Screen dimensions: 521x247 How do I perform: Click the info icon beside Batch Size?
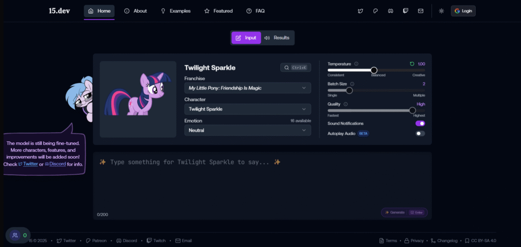tap(352, 84)
